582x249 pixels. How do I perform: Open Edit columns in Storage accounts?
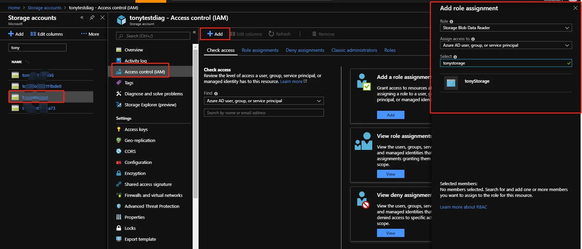(47, 34)
